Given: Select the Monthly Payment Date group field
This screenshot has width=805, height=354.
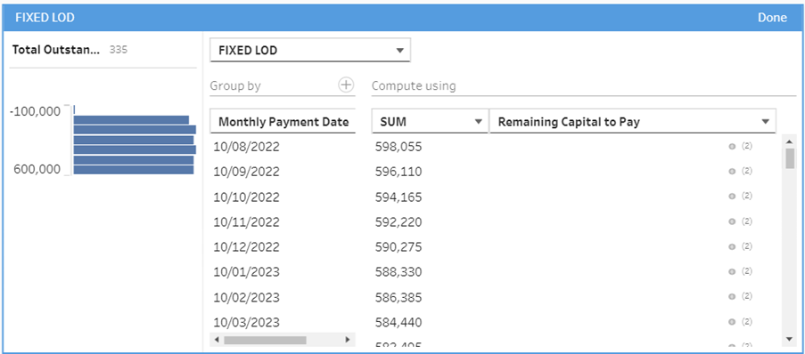Looking at the screenshot, I should pyautogui.click(x=283, y=122).
